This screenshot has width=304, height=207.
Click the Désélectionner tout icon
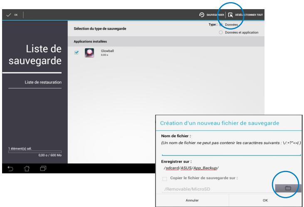pyautogui.click(x=230, y=15)
